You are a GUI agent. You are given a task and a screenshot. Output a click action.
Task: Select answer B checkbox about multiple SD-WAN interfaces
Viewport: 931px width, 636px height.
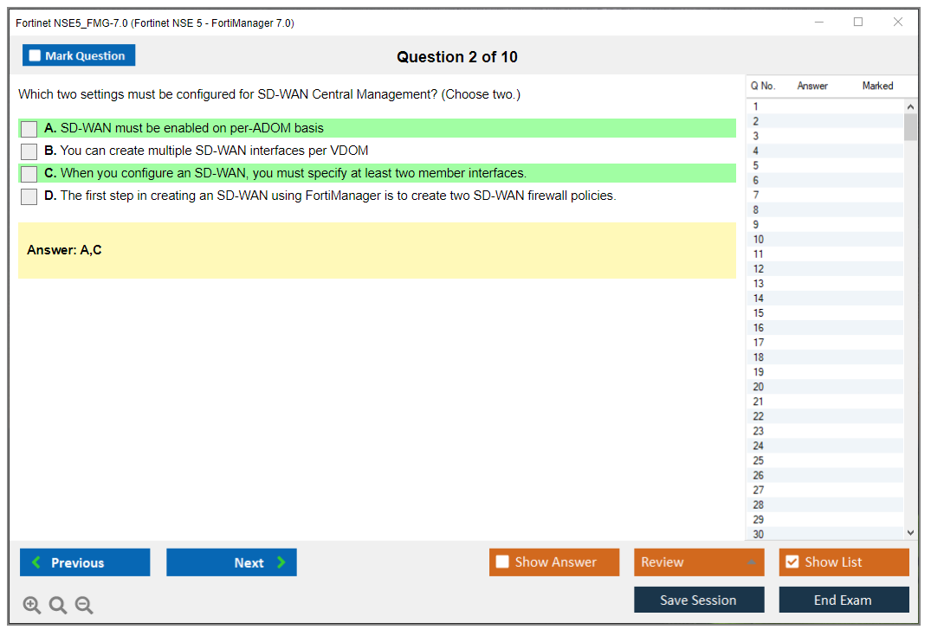point(29,151)
